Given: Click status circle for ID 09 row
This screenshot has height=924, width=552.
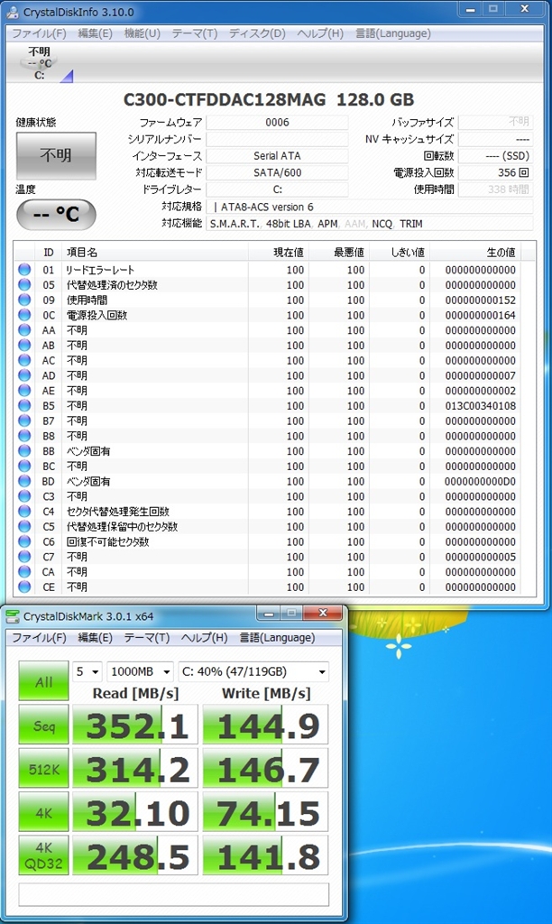Looking at the screenshot, I should 24,300.
